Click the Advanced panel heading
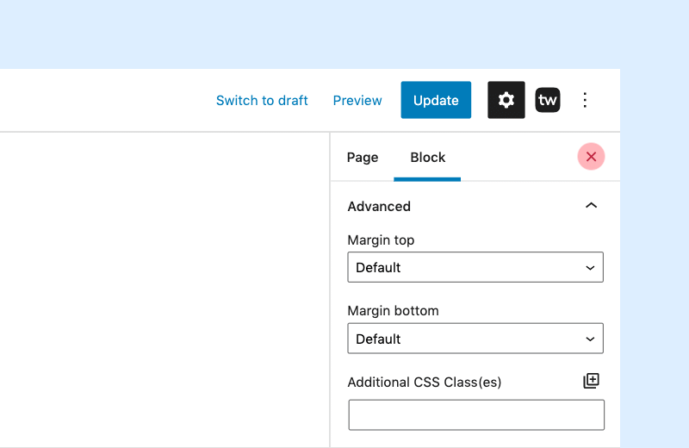 379,206
